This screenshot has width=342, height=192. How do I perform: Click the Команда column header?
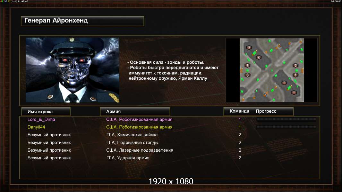pos(239,111)
